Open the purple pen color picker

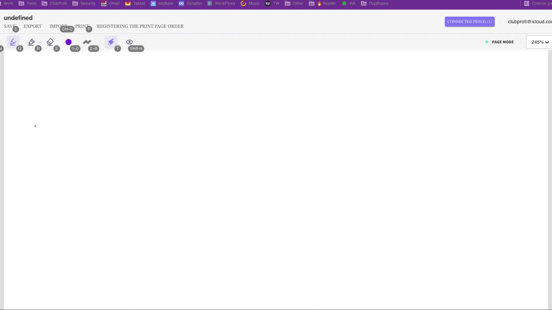point(68,42)
